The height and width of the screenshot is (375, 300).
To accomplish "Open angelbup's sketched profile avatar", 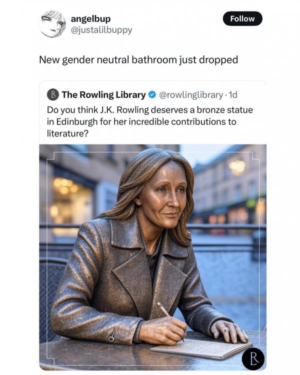I will [52, 24].
